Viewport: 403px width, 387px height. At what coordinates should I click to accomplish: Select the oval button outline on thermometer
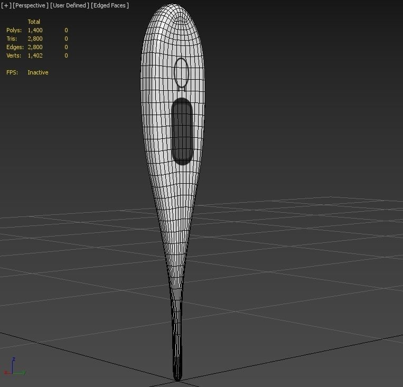click(x=182, y=74)
